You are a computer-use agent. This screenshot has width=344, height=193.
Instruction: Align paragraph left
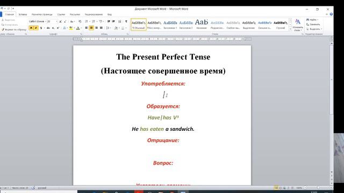[x=87, y=28]
